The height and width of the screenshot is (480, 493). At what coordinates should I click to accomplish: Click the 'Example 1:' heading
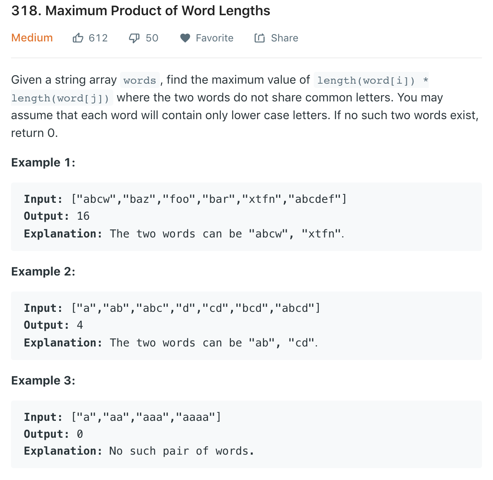click(44, 162)
